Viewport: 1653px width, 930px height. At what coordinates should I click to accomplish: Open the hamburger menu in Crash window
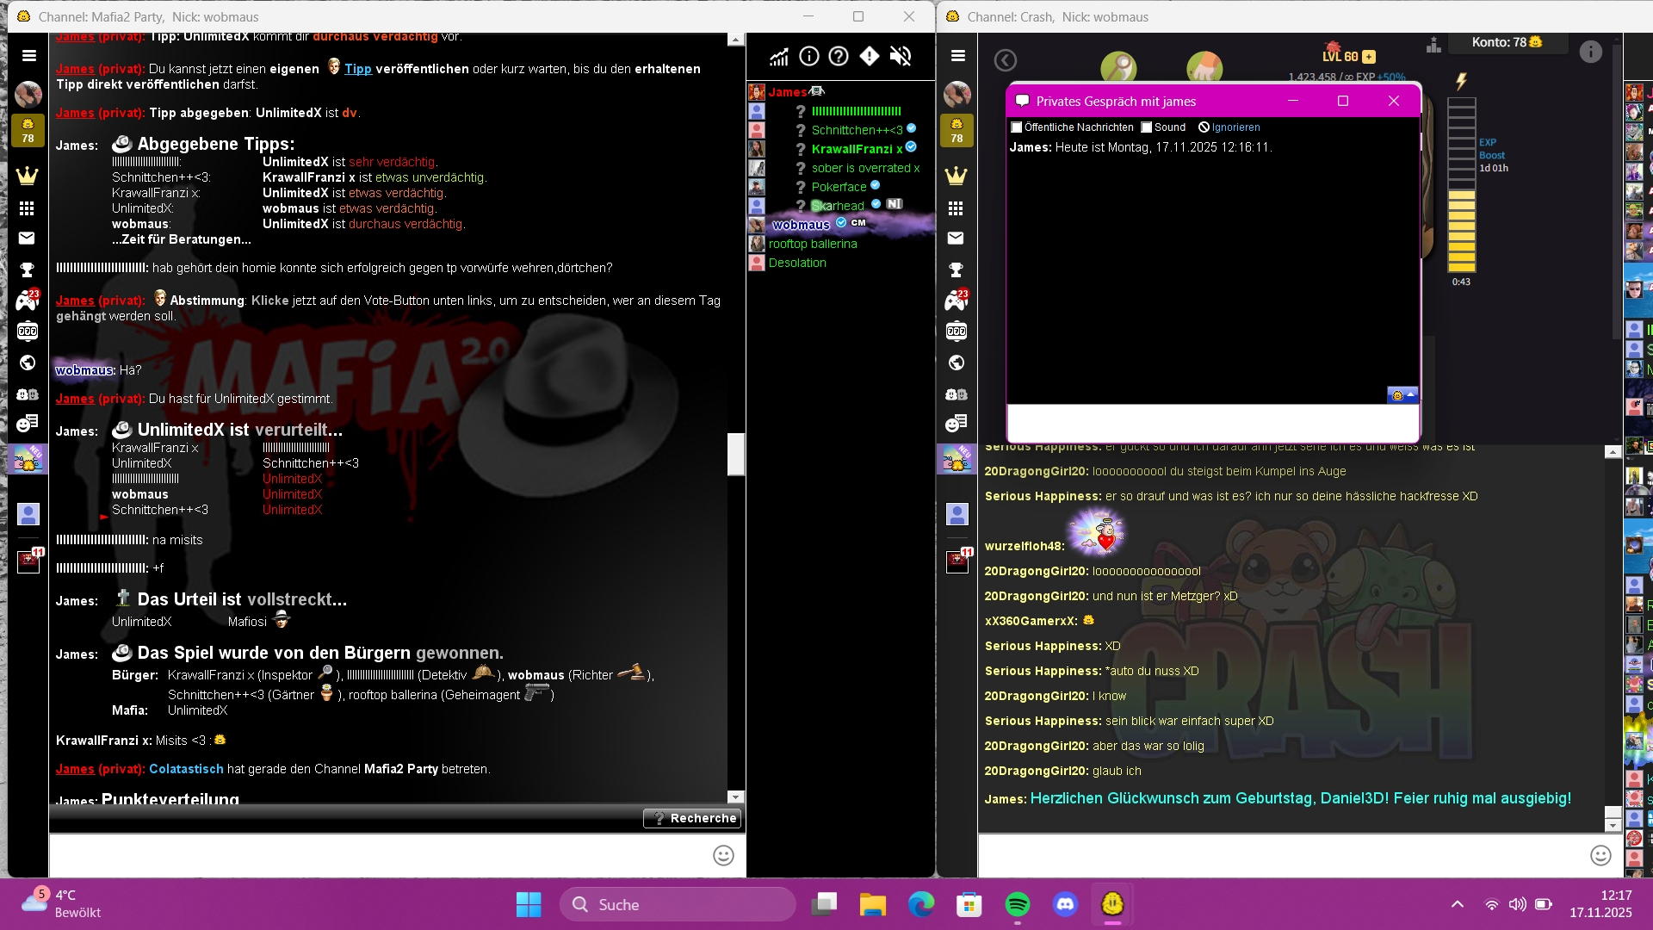coord(957,56)
